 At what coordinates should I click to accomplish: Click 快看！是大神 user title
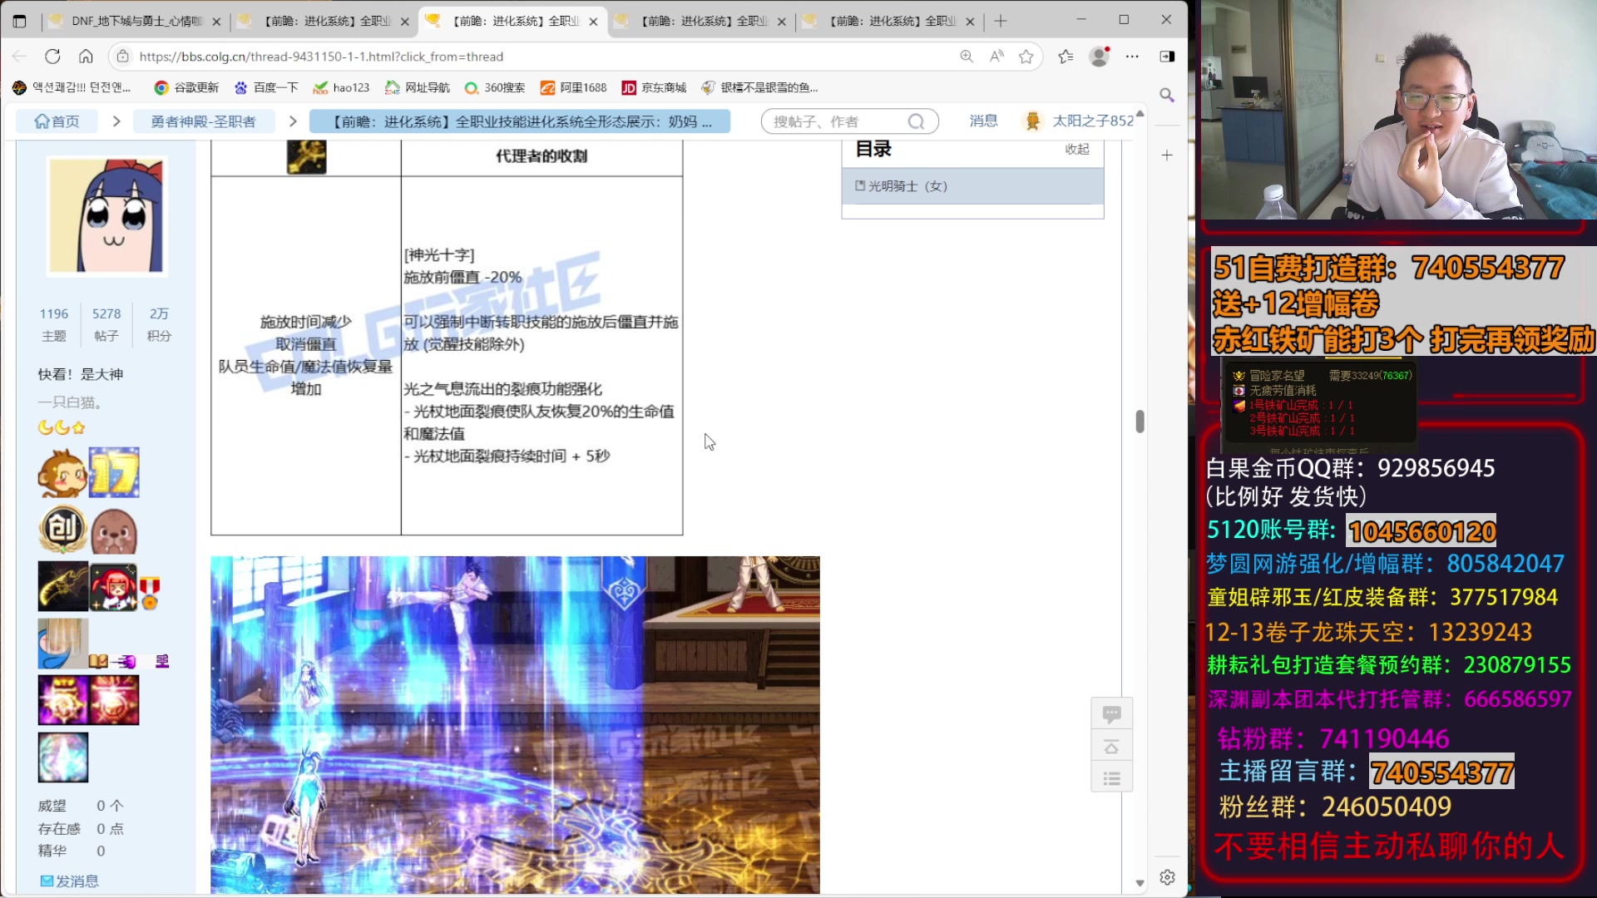click(80, 374)
